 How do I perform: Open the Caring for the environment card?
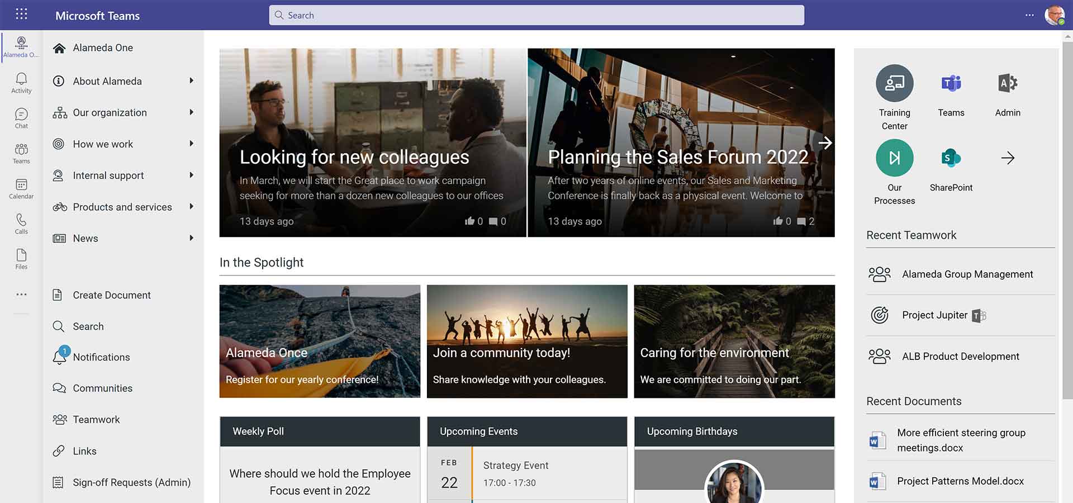coord(734,341)
